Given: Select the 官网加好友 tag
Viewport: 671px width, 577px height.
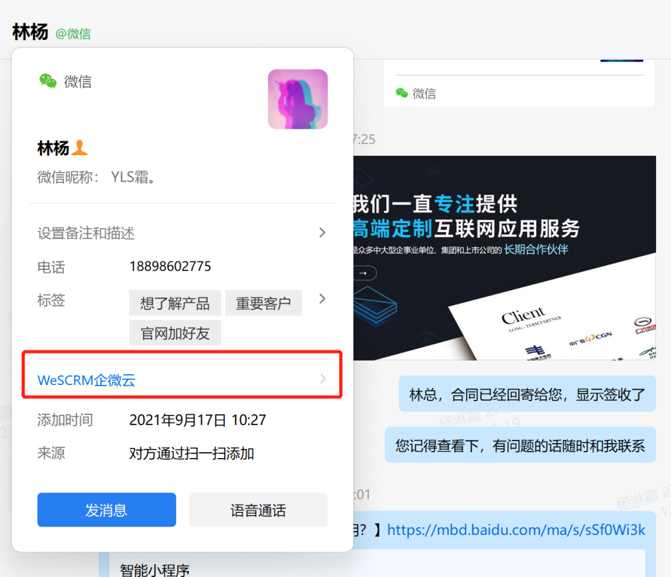Looking at the screenshot, I should click(175, 333).
